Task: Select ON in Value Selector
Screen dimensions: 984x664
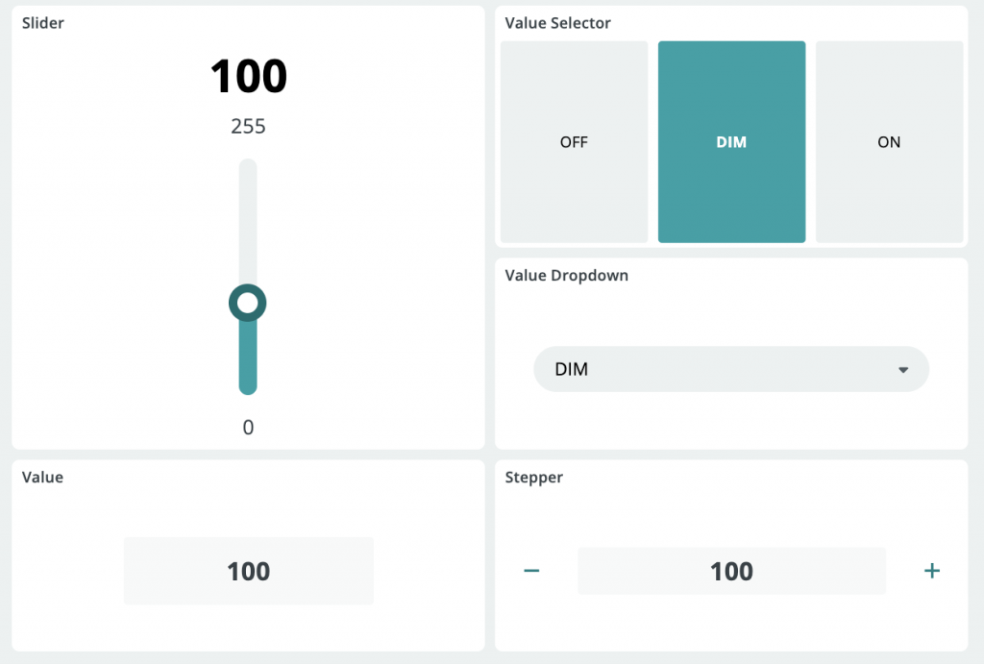Action: click(889, 142)
